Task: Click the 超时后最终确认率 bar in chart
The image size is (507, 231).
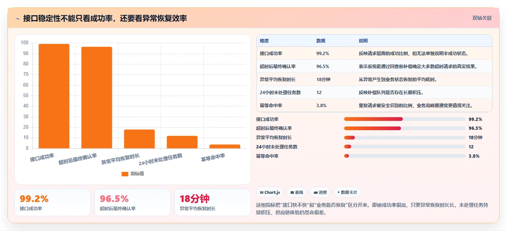Action: tap(97, 97)
